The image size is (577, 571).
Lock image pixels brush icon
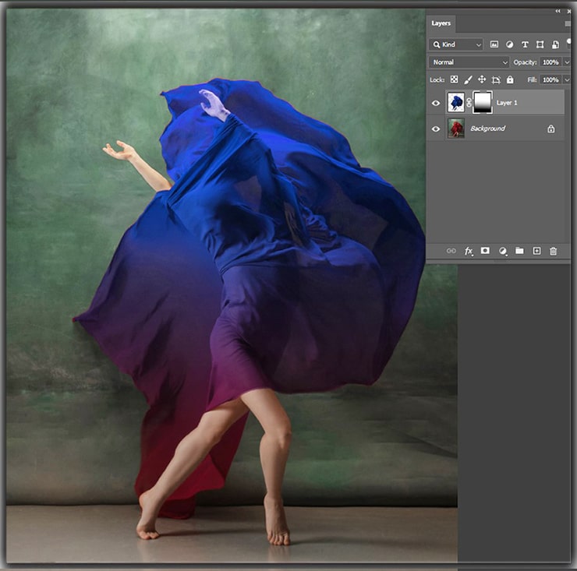pos(468,79)
